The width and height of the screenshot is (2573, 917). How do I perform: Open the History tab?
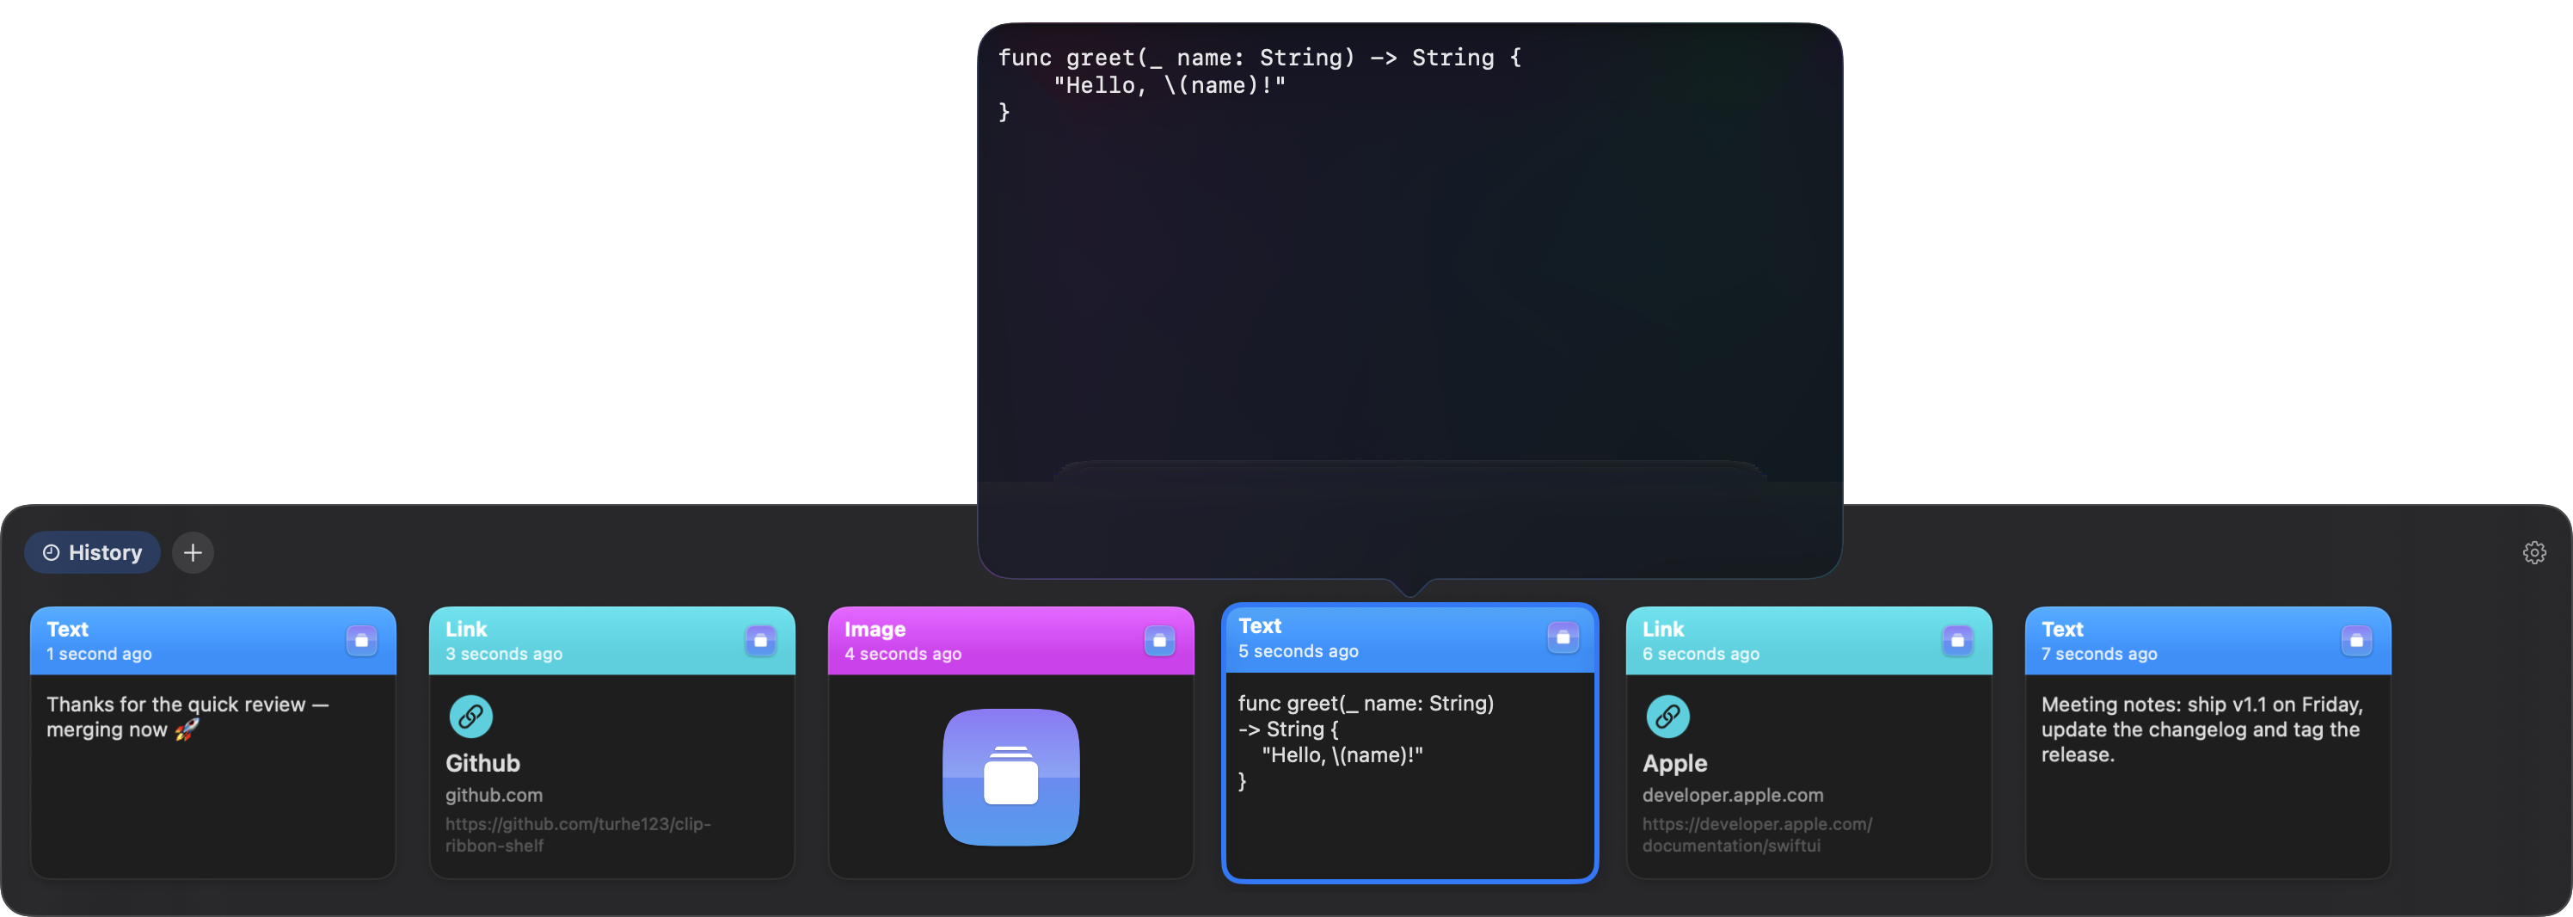coord(92,552)
